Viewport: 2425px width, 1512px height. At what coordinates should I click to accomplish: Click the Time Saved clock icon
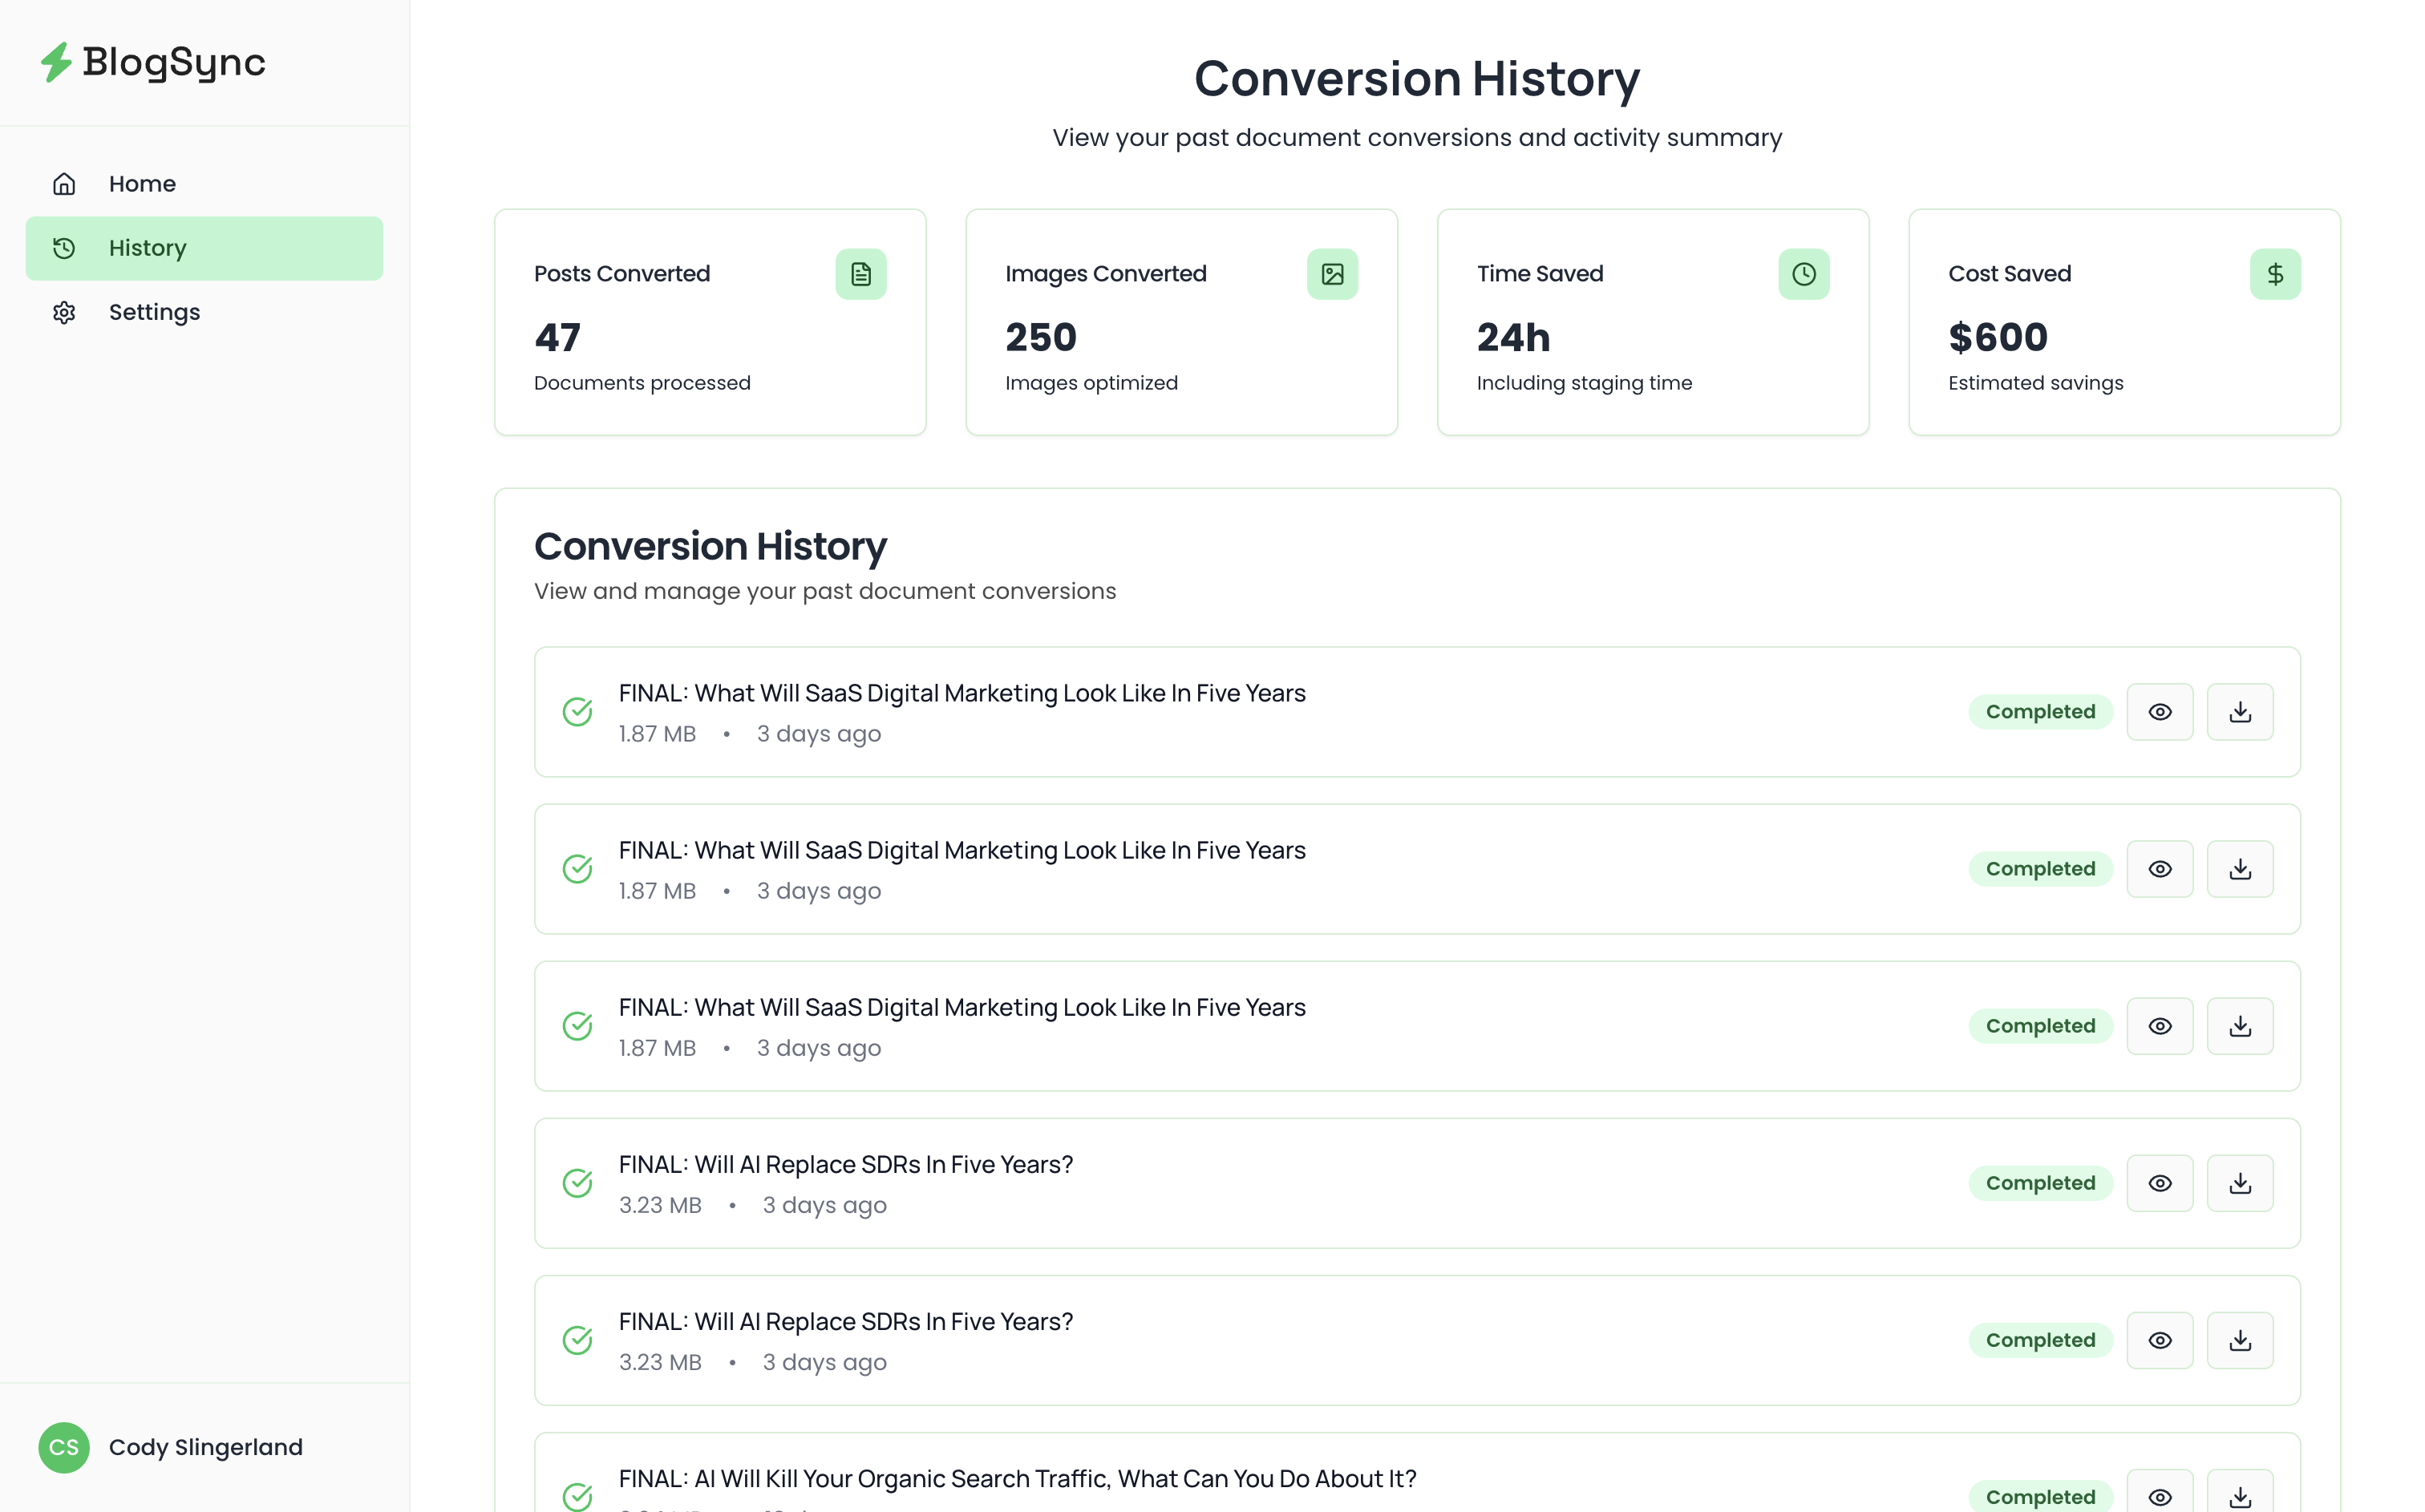coord(1803,274)
